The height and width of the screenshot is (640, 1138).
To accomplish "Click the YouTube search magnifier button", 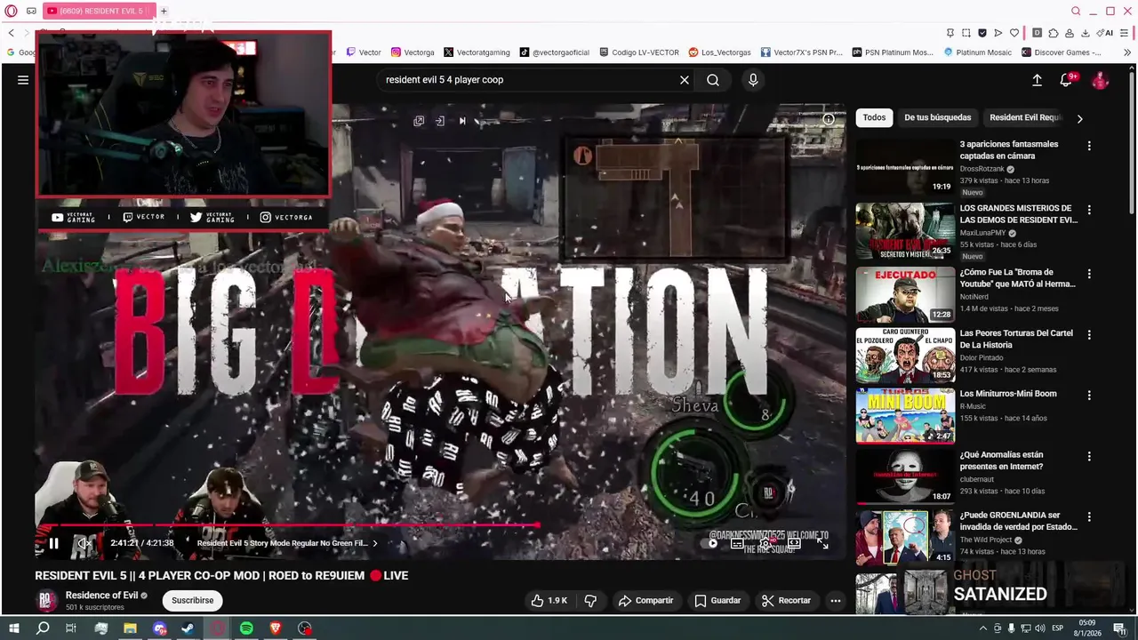I will tap(713, 80).
